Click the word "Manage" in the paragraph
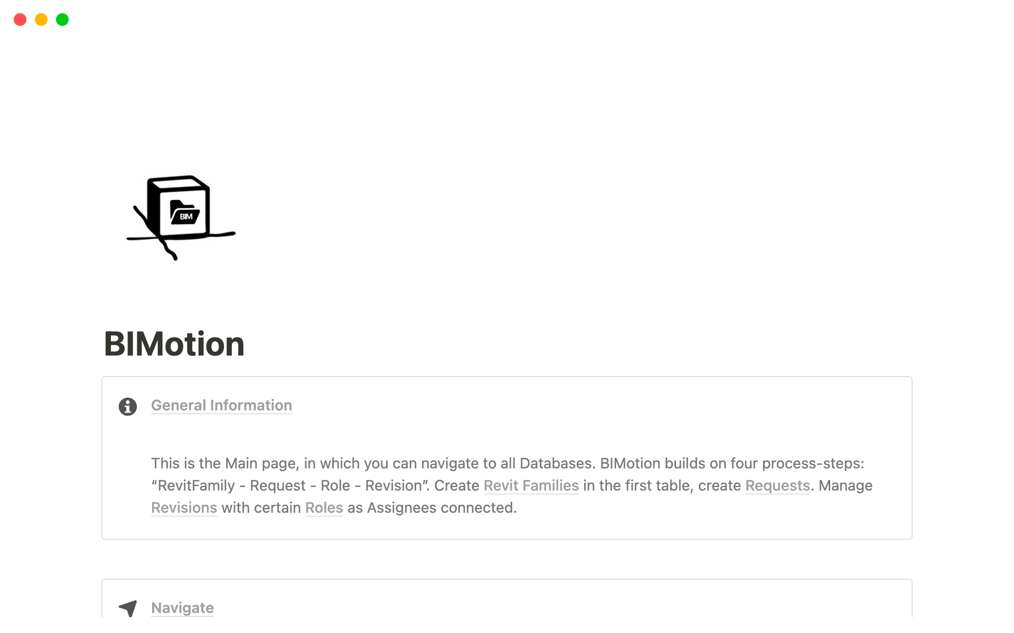1014x633 pixels. point(845,485)
